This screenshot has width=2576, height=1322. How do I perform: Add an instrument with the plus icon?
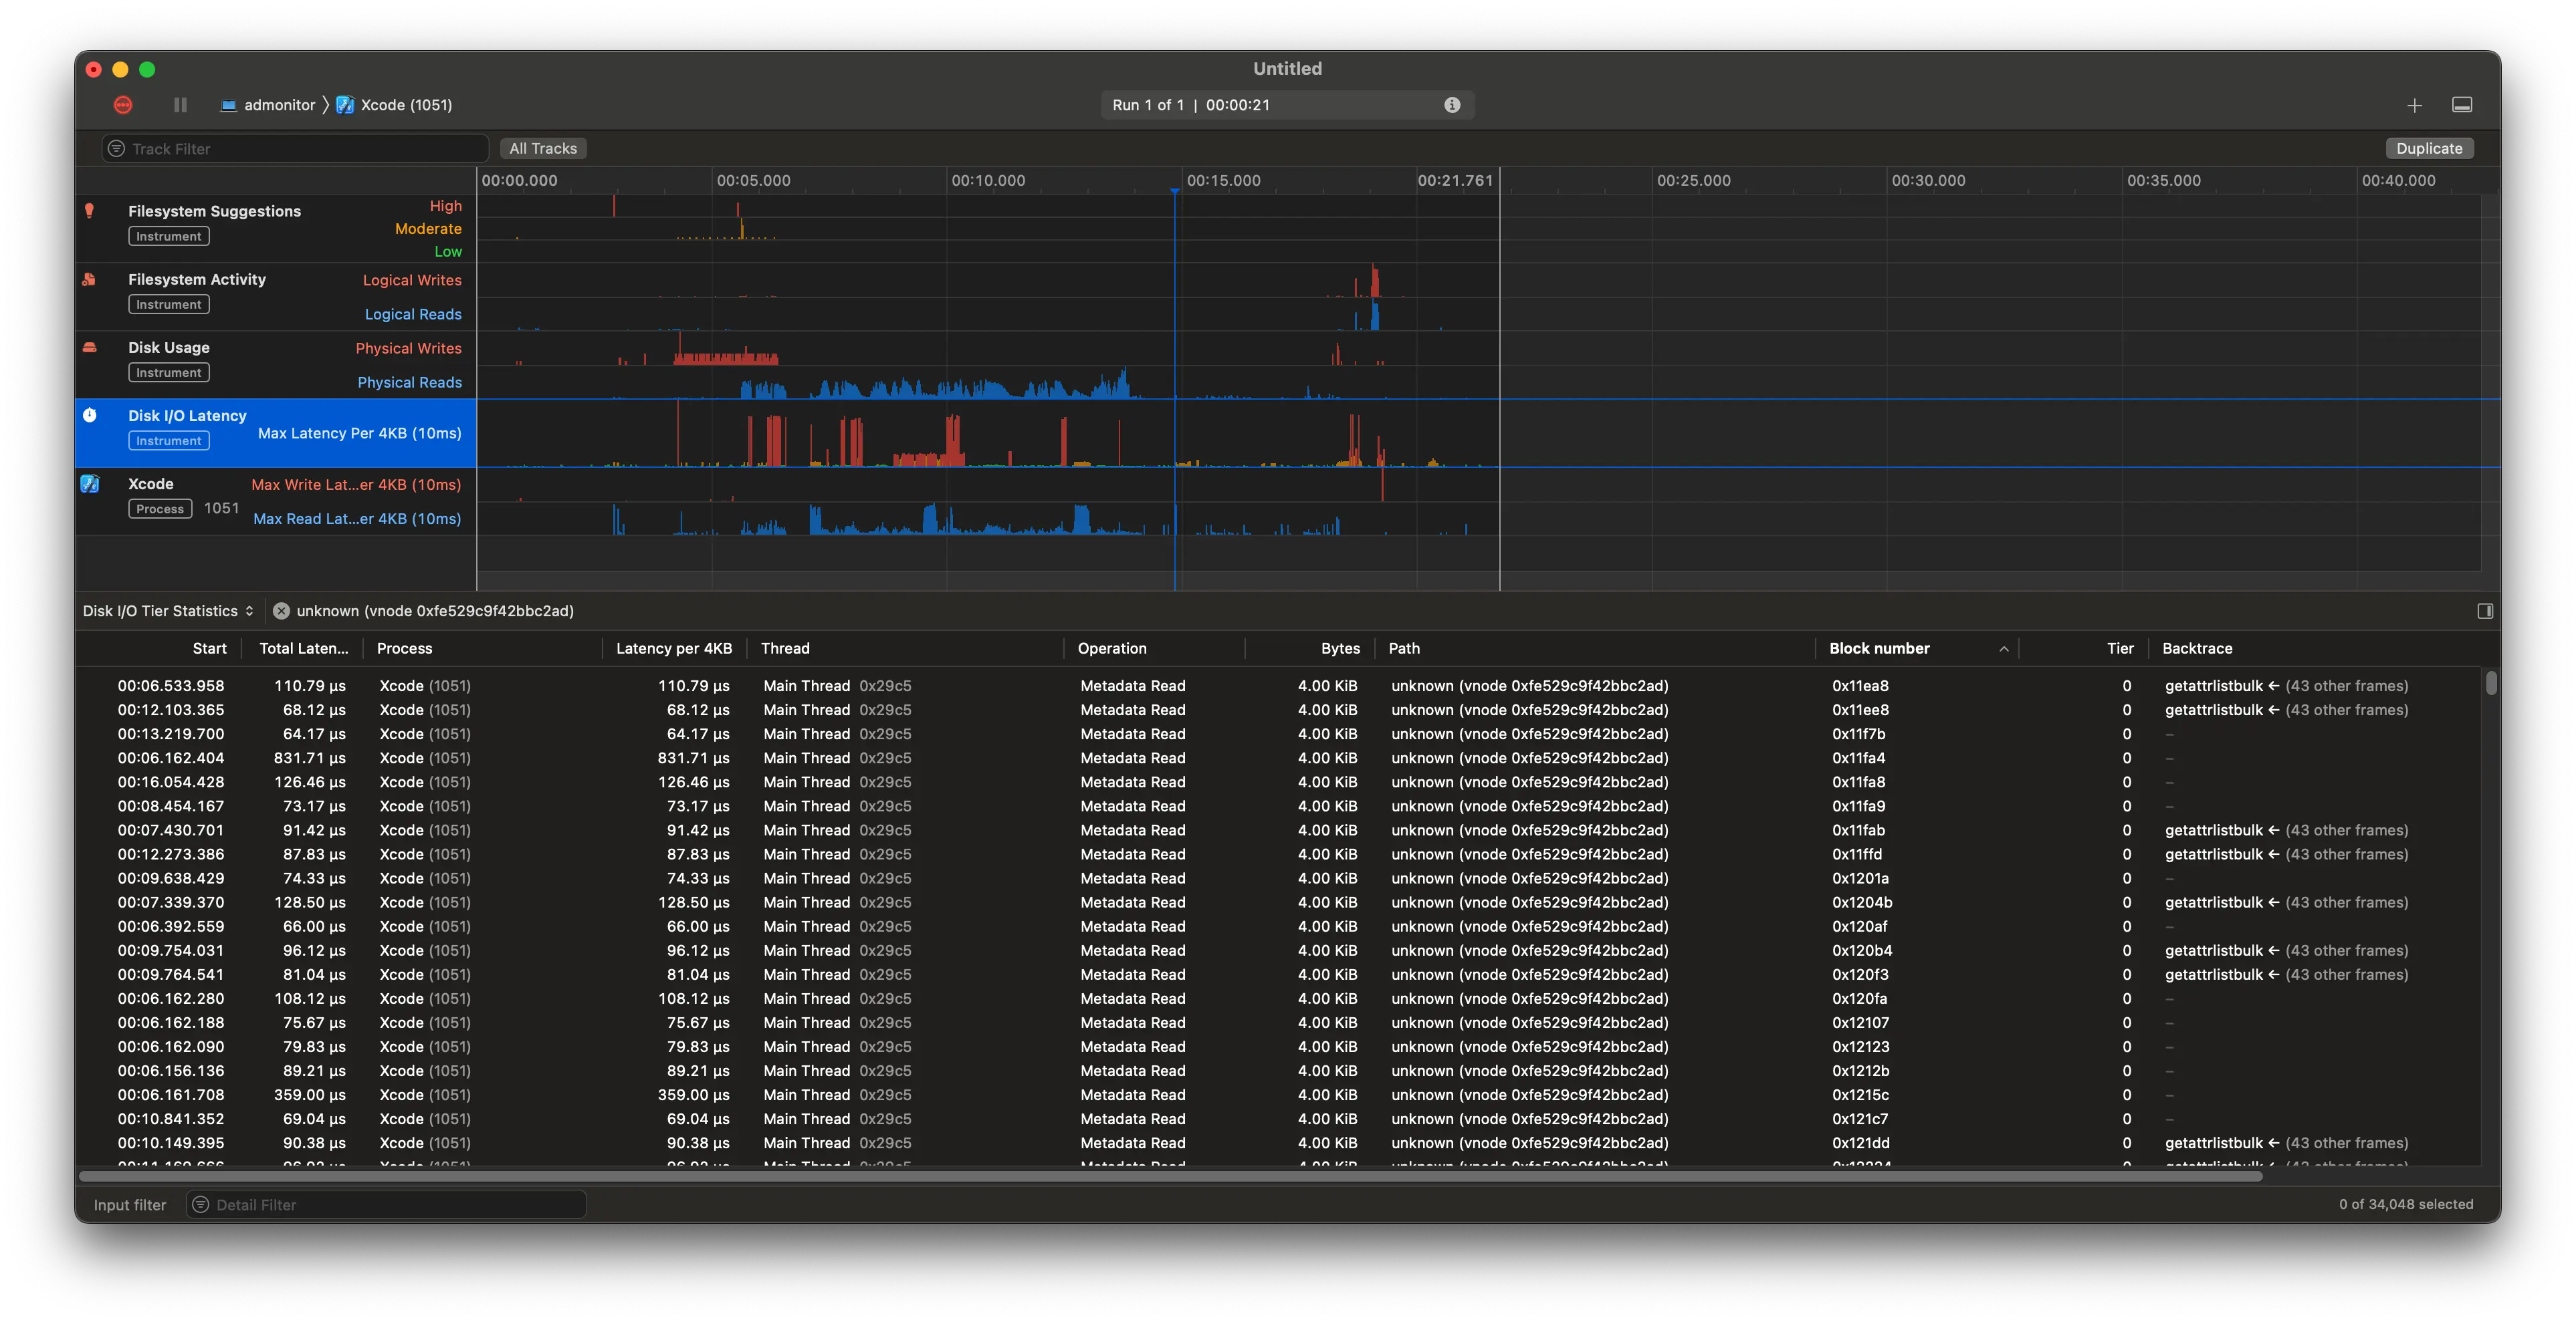click(2414, 105)
